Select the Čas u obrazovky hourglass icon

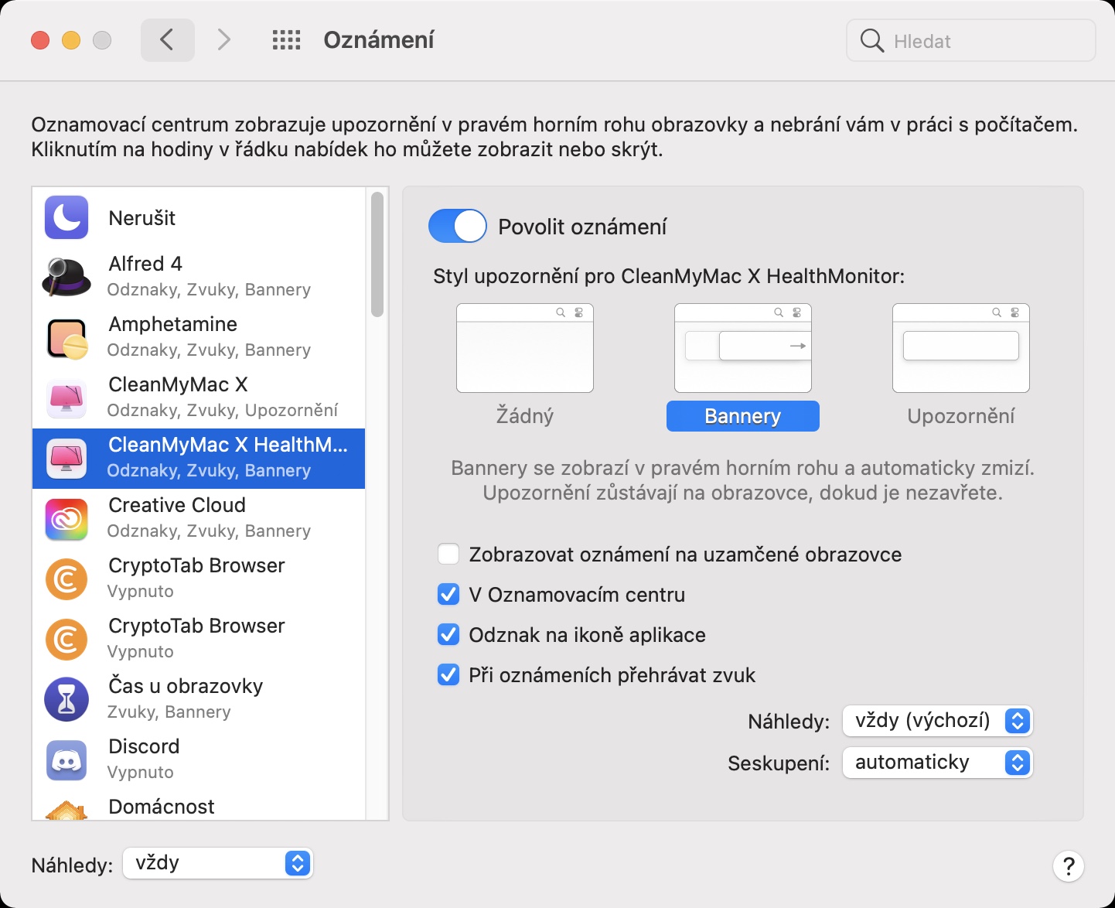click(x=66, y=699)
